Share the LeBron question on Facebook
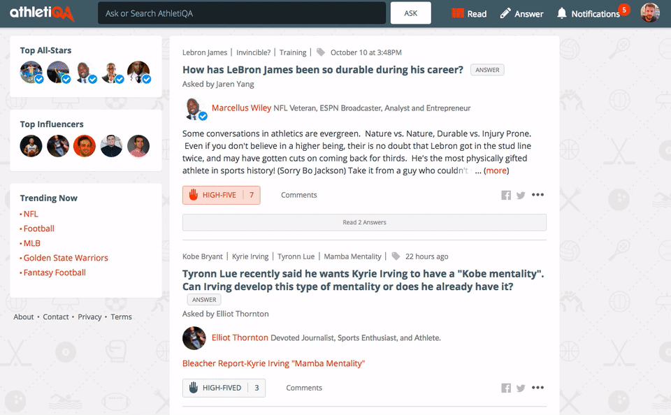Image resolution: width=671 pixels, height=415 pixels. 506,195
